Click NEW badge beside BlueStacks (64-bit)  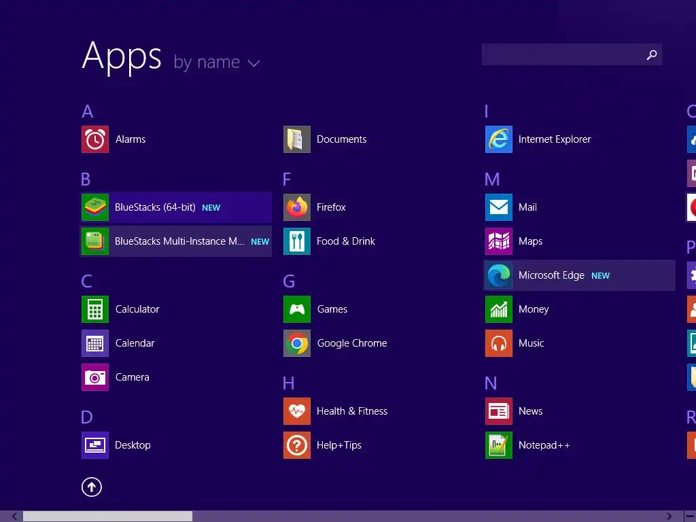pyautogui.click(x=211, y=208)
